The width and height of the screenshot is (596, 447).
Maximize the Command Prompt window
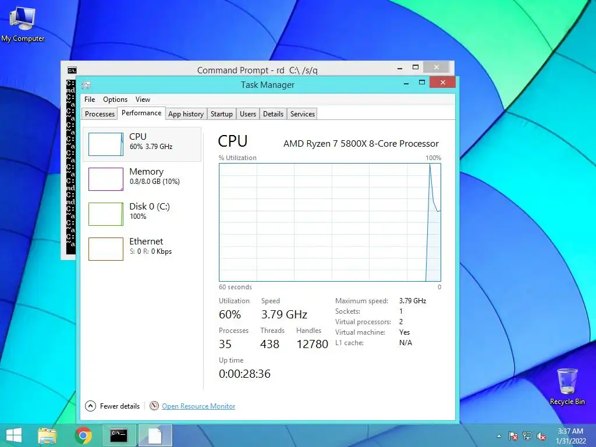pyautogui.click(x=416, y=68)
